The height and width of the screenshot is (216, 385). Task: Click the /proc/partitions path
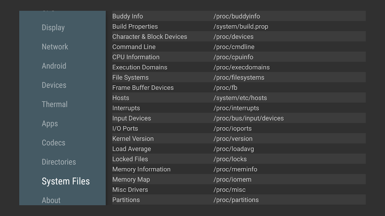click(236, 200)
